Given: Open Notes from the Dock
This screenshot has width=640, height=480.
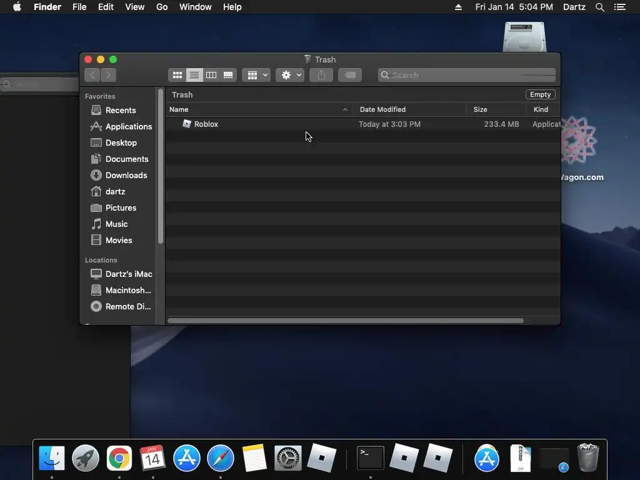Looking at the screenshot, I should (254, 458).
